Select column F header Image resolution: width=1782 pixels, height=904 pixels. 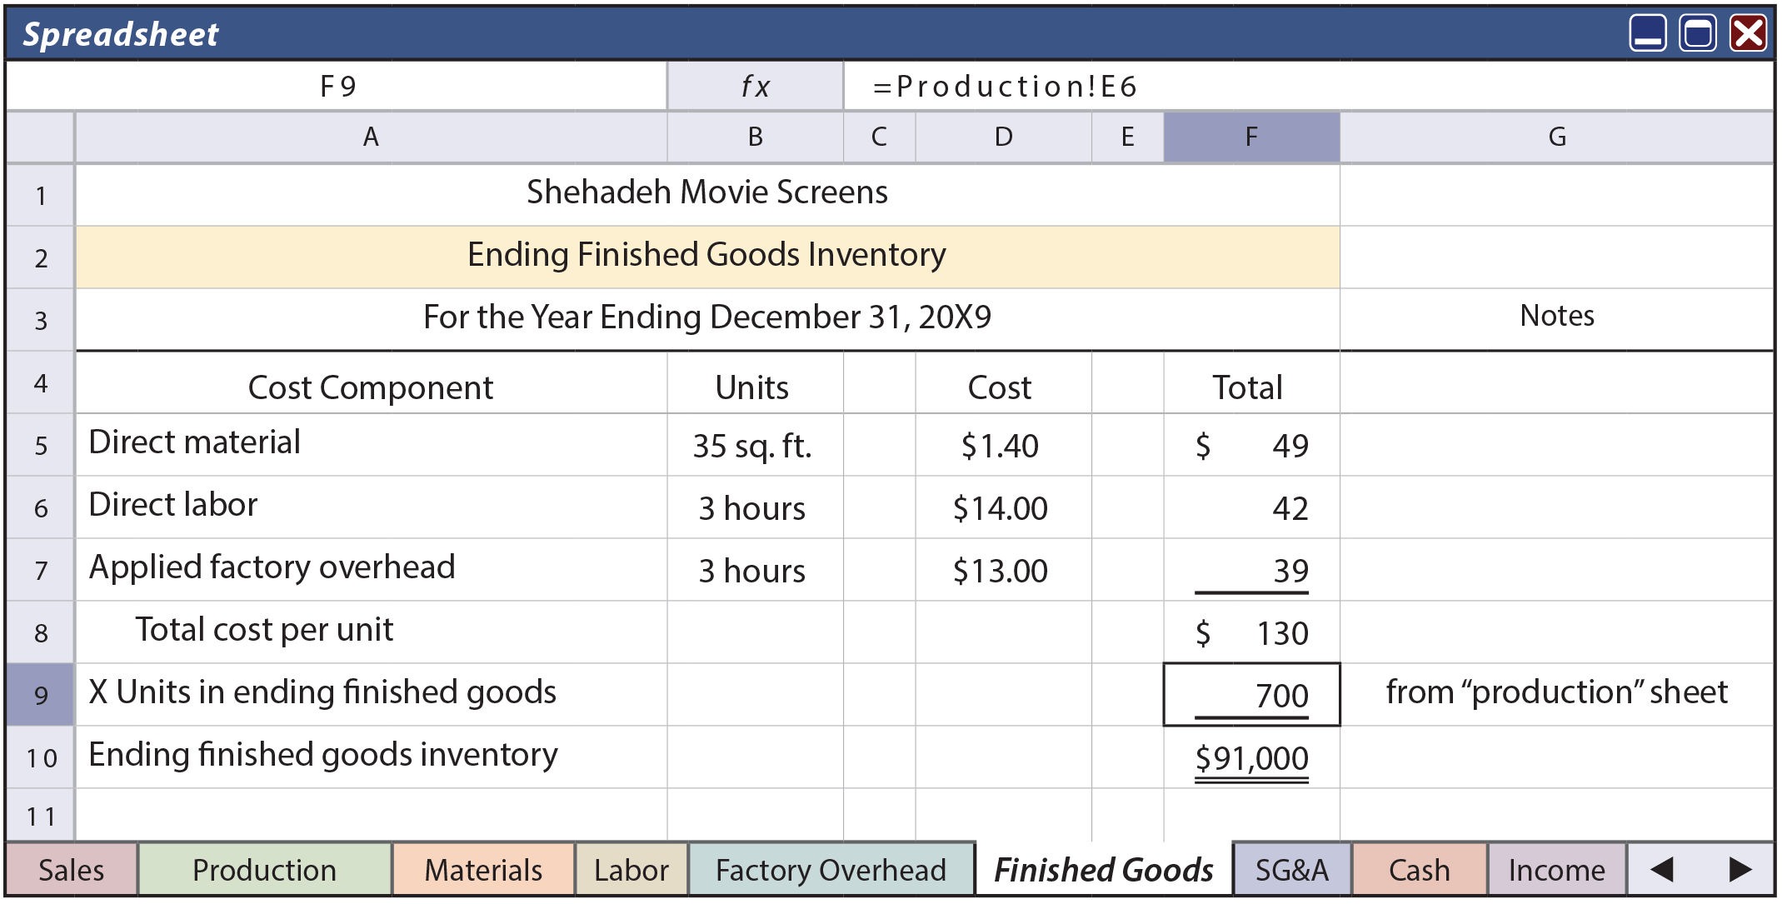tap(1251, 137)
